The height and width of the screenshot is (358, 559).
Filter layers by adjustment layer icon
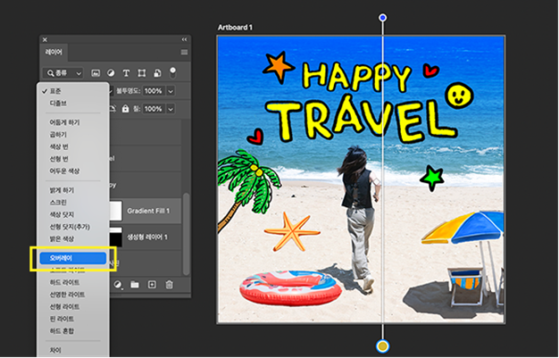[111, 72]
